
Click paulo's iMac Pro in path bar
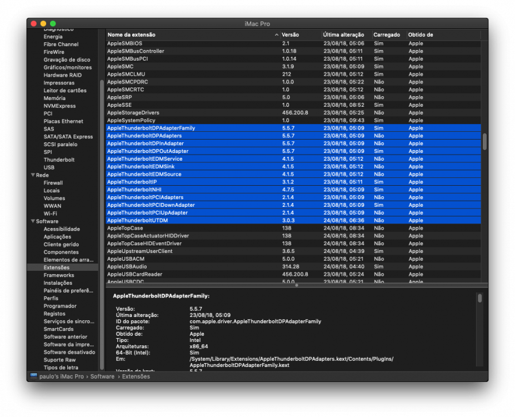62,376
